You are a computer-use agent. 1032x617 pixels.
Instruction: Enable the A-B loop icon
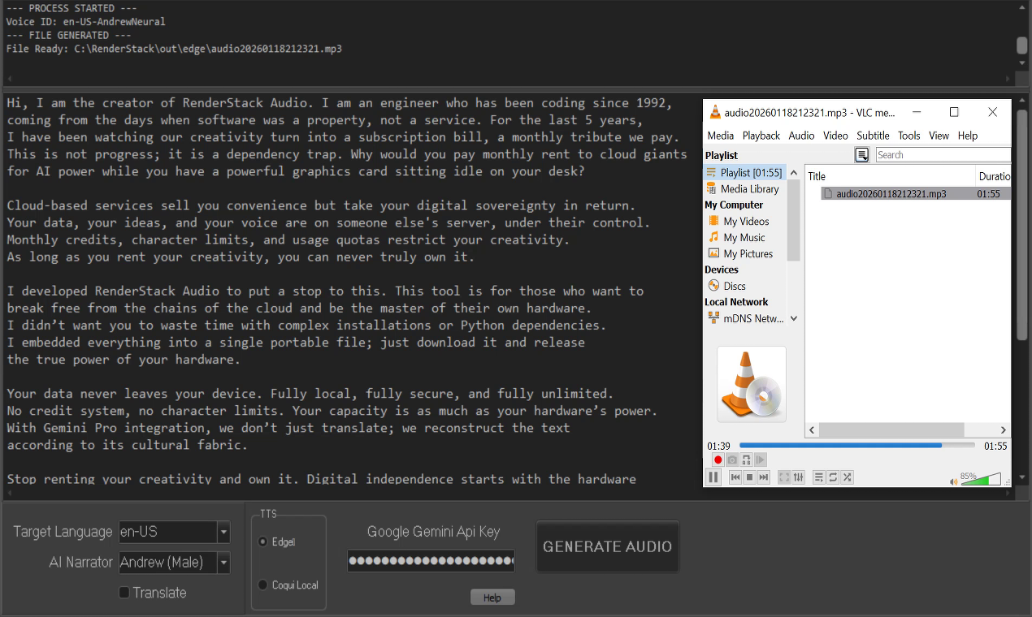745,459
